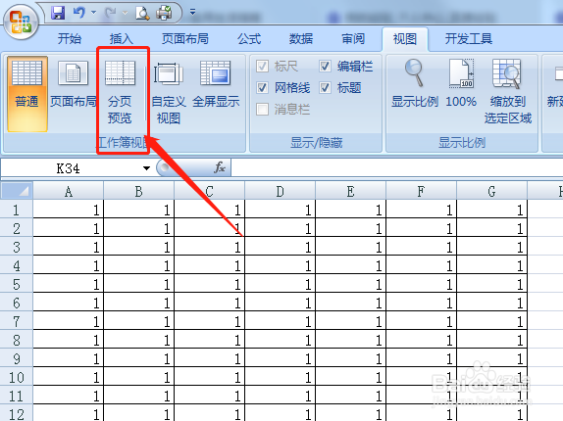Image resolution: width=563 pixels, height=421 pixels.
Task: Switch to the 开始 tab
Action: coord(70,39)
